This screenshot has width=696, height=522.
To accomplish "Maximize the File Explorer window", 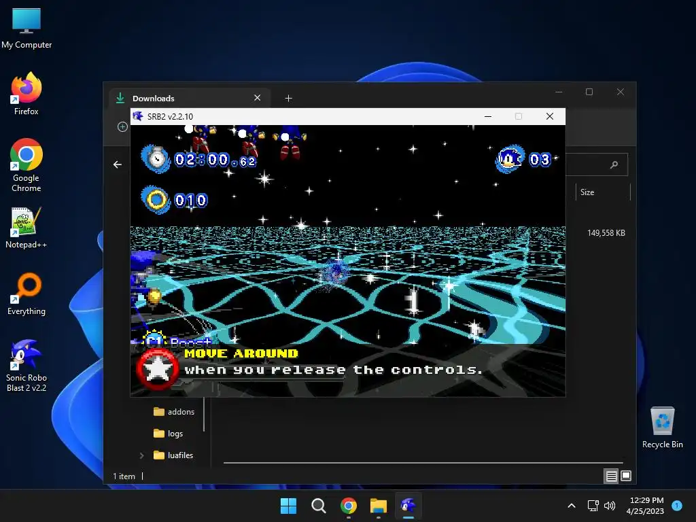I will (x=589, y=92).
